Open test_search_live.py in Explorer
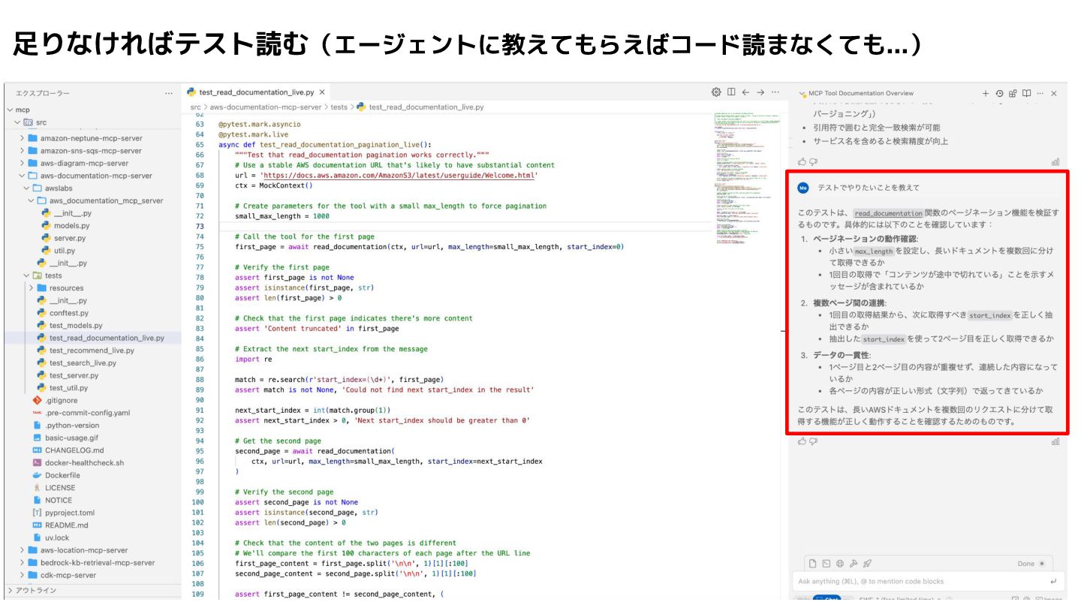Image resolution: width=1081 pixels, height=608 pixels. tap(83, 363)
